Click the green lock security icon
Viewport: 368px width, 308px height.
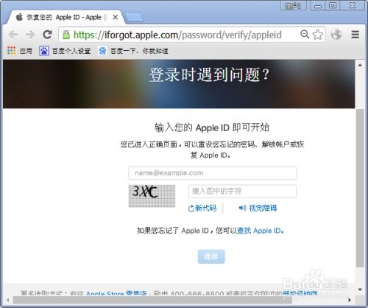click(x=66, y=35)
